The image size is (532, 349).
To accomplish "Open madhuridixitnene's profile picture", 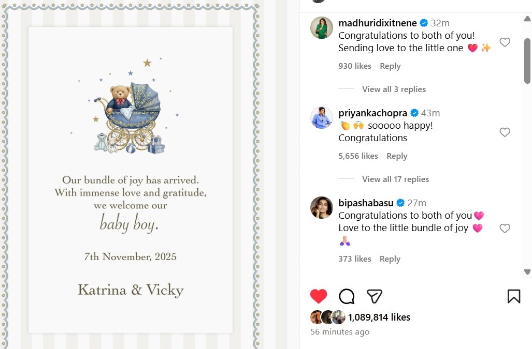I will click(321, 28).
